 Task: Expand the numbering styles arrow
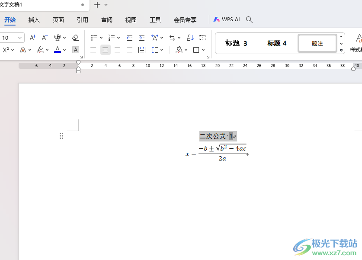[x=119, y=38]
